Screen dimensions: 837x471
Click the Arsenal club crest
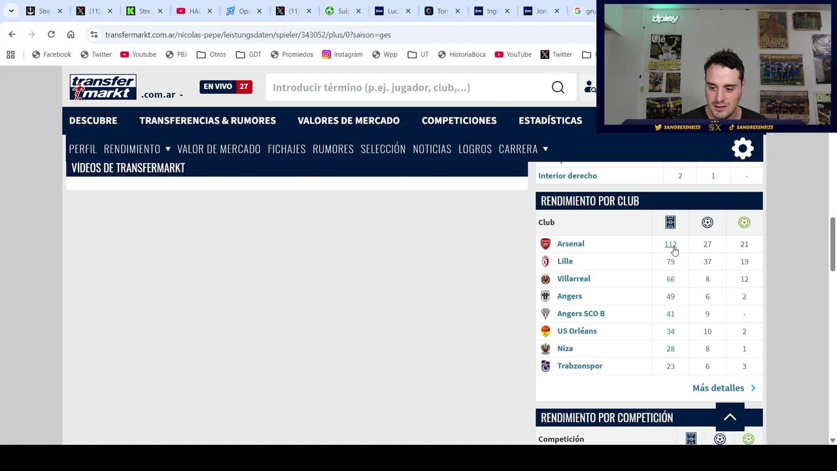pos(545,244)
